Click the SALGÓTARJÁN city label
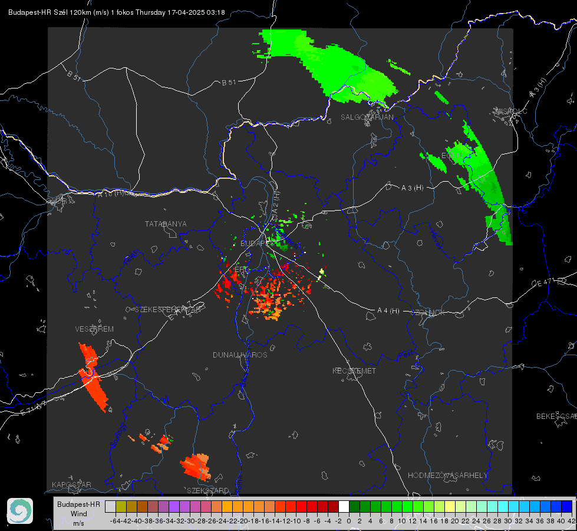Image resolution: width=577 pixels, height=531 pixels. [367, 117]
